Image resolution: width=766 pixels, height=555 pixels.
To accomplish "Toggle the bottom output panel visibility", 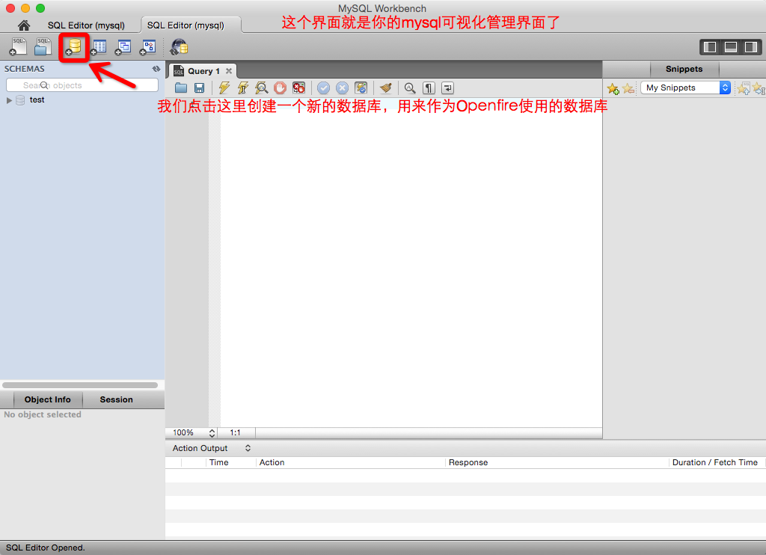I will click(730, 47).
